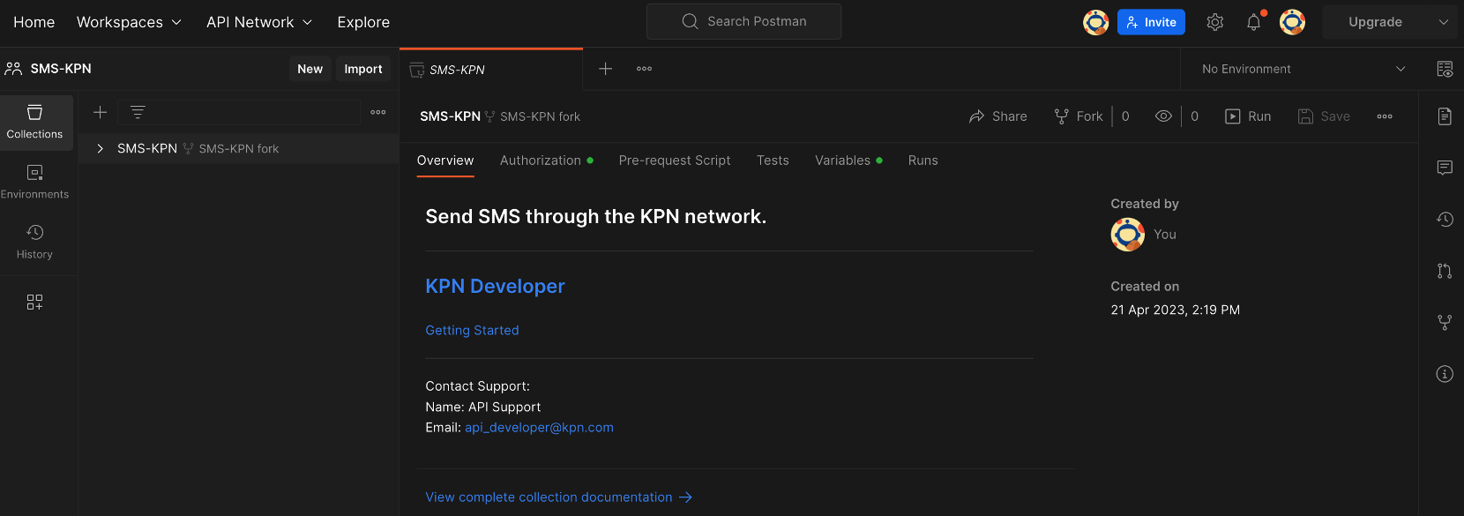Click the Save button
The width and height of the screenshot is (1464, 516).
pos(1324,116)
